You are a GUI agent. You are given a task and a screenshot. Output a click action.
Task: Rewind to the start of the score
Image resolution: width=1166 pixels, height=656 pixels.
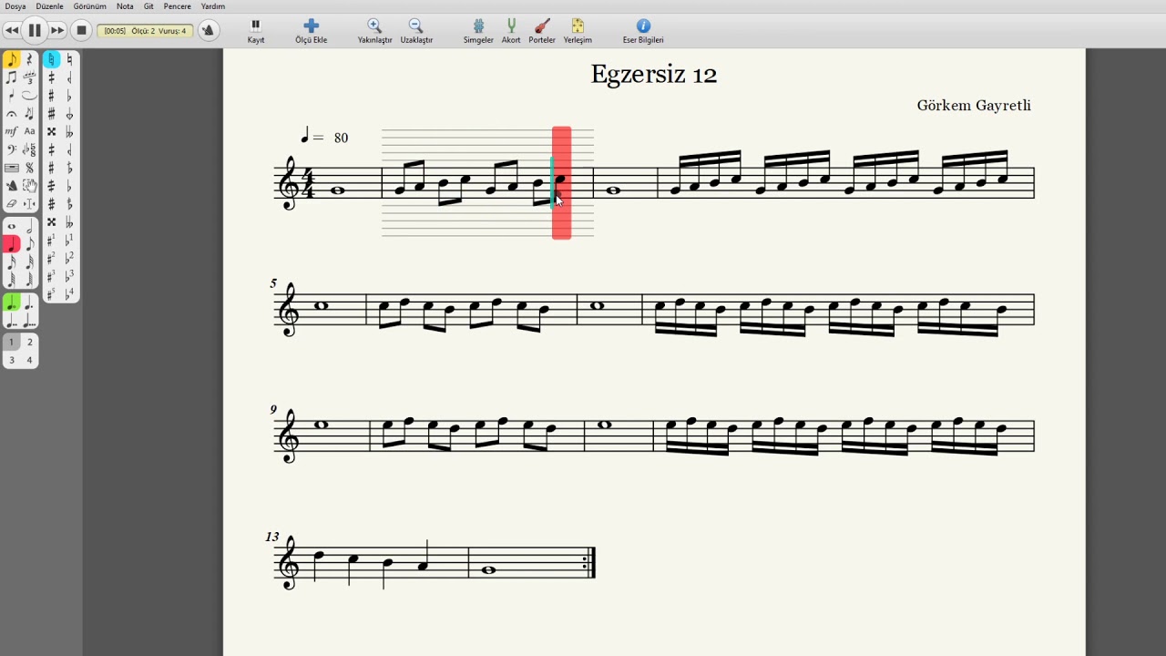click(12, 30)
